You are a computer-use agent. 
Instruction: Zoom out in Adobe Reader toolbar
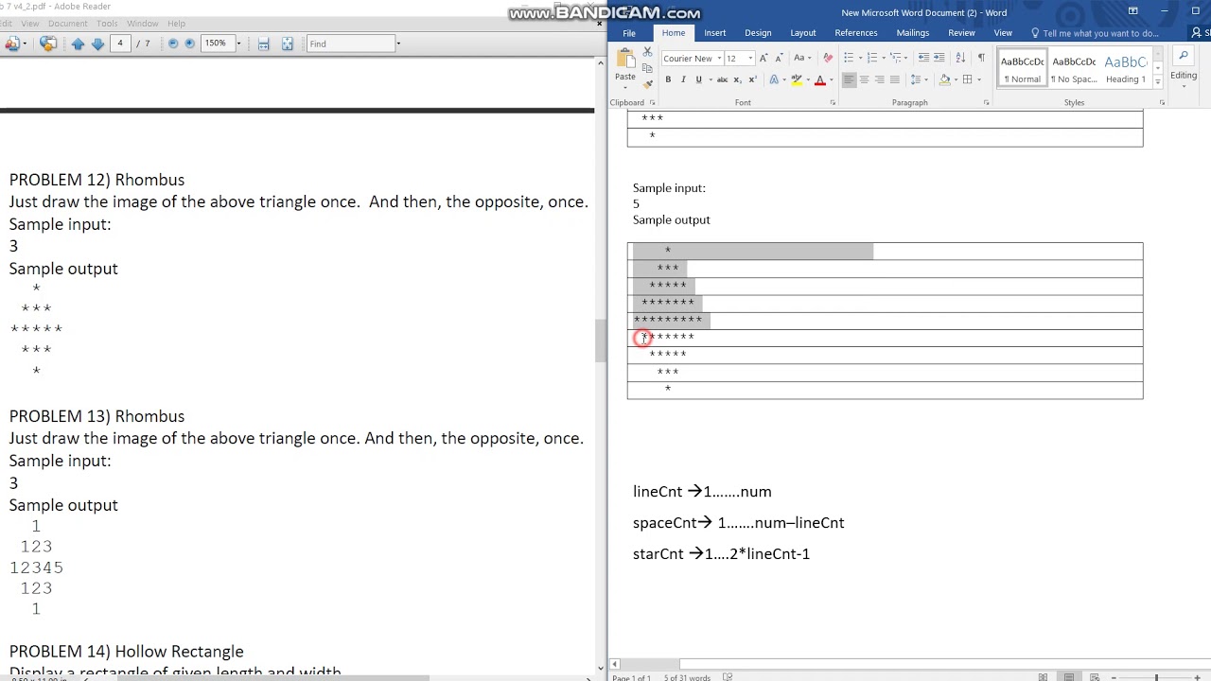tap(173, 44)
